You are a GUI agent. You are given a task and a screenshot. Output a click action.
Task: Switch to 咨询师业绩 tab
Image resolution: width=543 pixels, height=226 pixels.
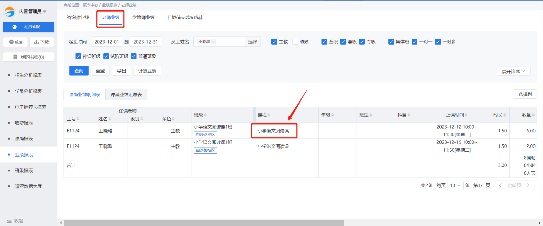click(x=78, y=17)
